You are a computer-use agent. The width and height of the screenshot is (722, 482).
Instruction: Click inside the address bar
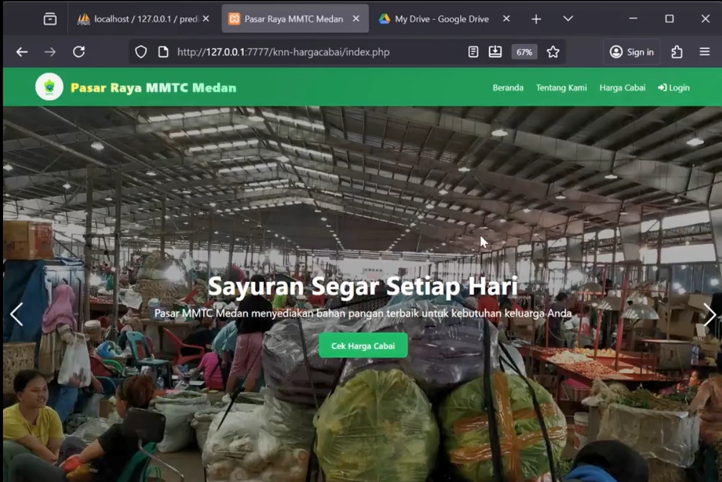click(x=299, y=52)
